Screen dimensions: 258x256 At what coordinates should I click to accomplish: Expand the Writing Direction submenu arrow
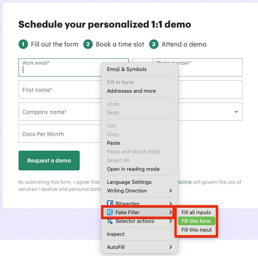pos(171,191)
